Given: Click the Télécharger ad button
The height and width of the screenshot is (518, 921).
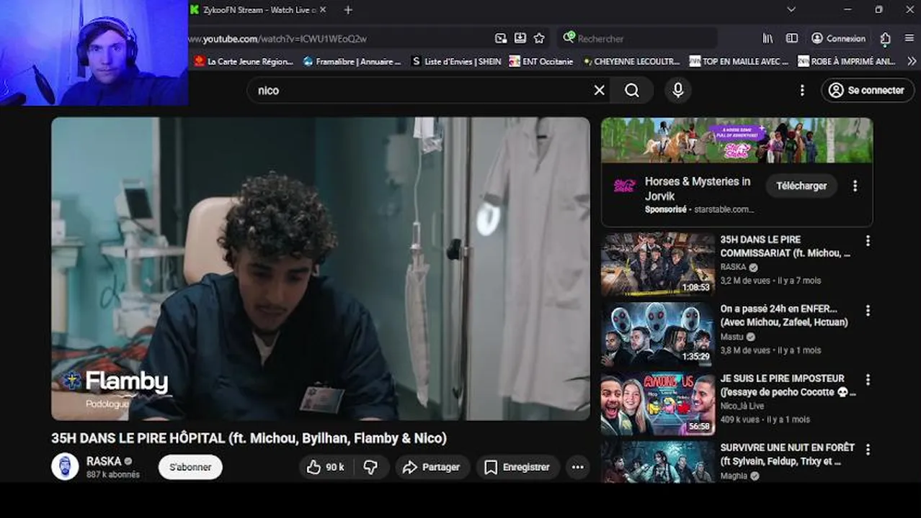Looking at the screenshot, I should click(801, 186).
